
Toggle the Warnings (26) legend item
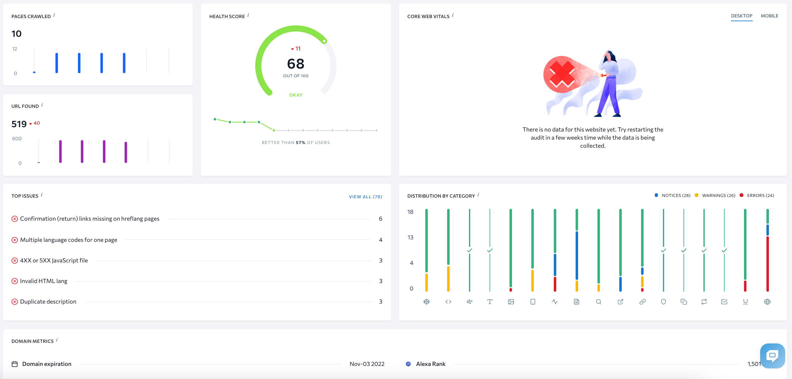coord(715,195)
